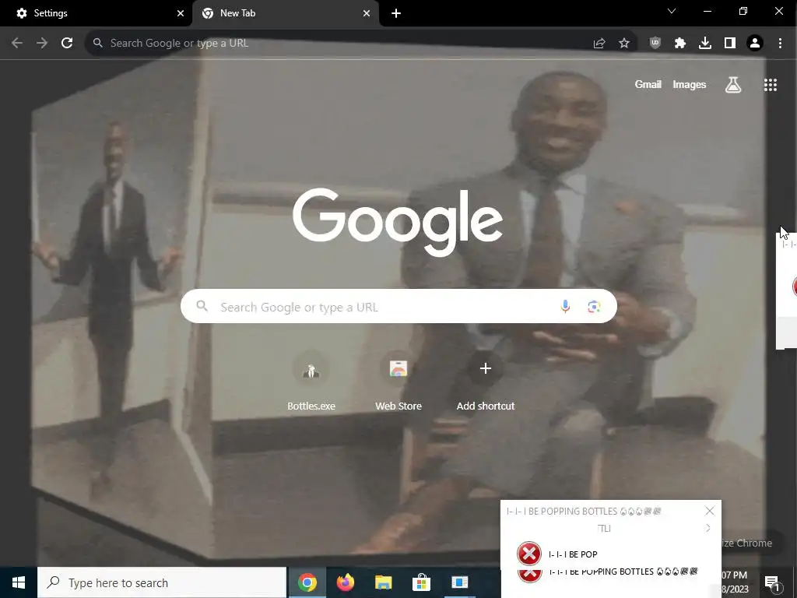Click the Google logo
Screen dimensions: 797x598
(398, 221)
